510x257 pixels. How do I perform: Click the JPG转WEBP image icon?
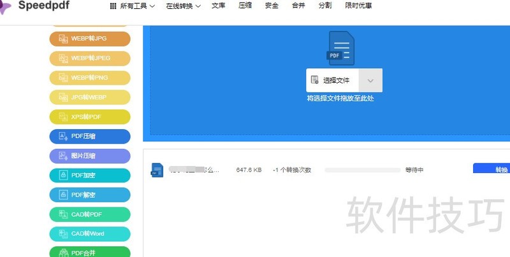click(x=63, y=97)
